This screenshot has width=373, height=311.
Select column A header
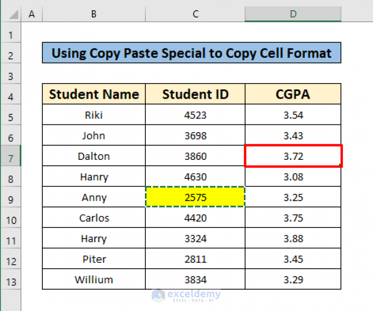tap(32, 14)
